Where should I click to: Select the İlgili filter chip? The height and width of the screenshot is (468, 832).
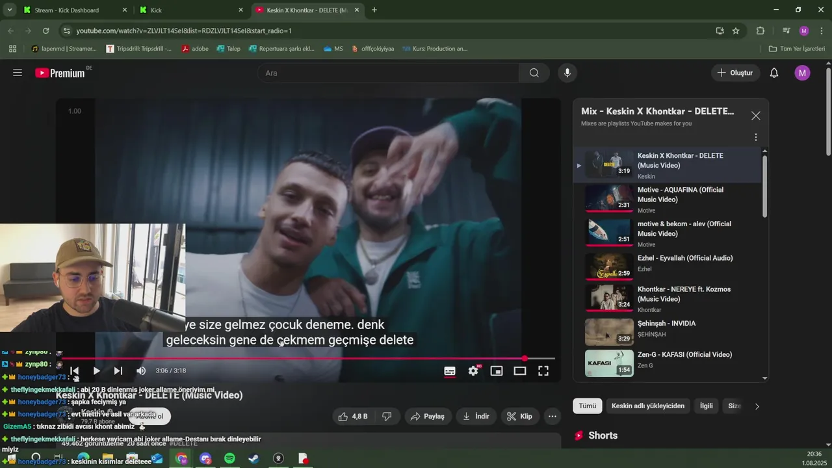point(706,406)
